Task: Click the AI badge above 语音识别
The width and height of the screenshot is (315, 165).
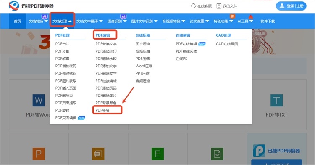Action: point(123,16)
